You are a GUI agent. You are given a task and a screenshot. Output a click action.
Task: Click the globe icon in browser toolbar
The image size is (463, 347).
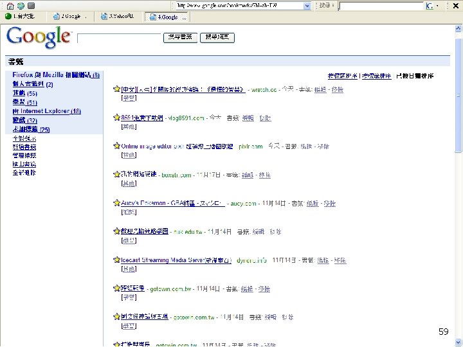(21, 6)
